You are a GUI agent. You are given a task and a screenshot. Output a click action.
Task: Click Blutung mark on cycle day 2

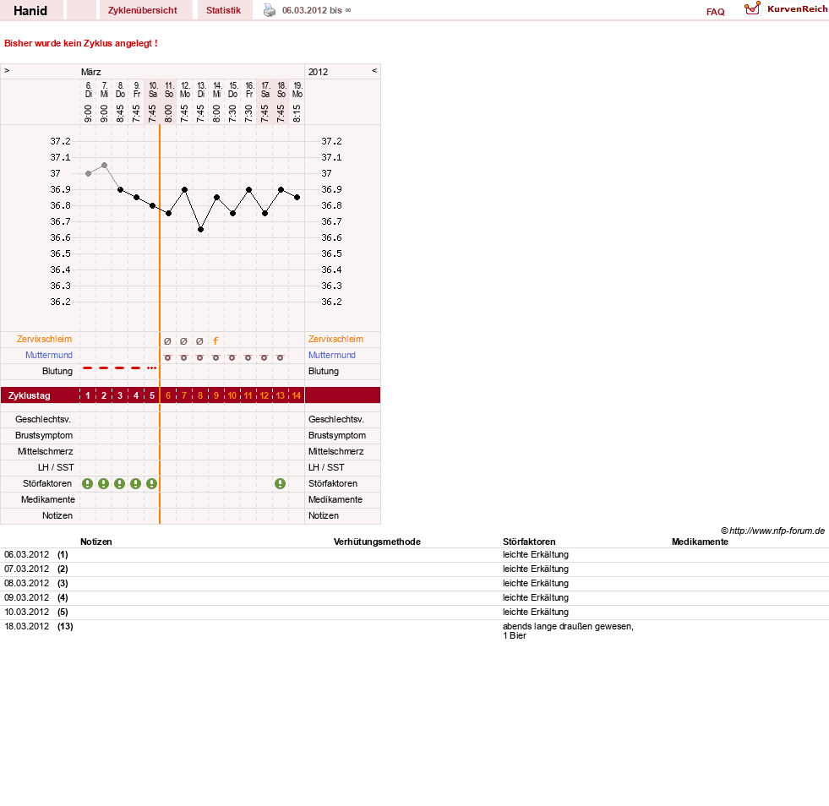(x=104, y=368)
